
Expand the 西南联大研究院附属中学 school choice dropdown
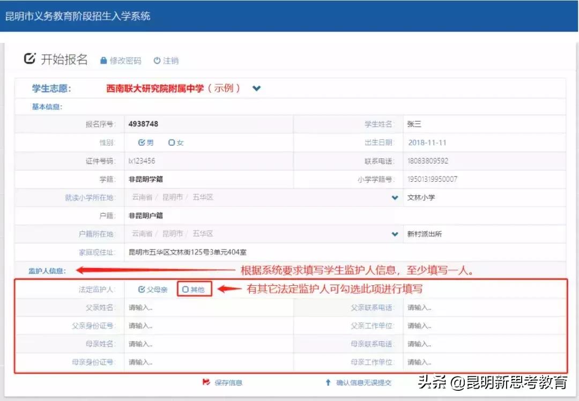pos(256,88)
